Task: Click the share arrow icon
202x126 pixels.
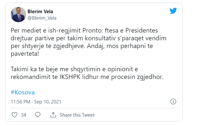Action: tap(53, 115)
